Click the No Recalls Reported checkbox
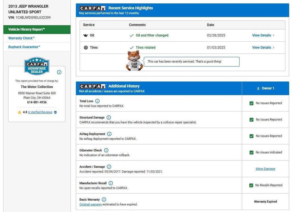Screen dimensions: 292x212 click(251, 186)
